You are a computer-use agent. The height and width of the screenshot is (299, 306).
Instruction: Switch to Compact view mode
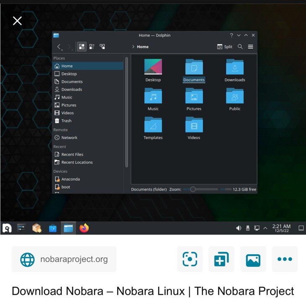92,47
